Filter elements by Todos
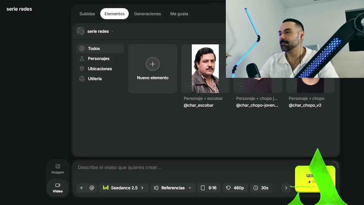The height and width of the screenshot is (205, 364). tap(100, 49)
